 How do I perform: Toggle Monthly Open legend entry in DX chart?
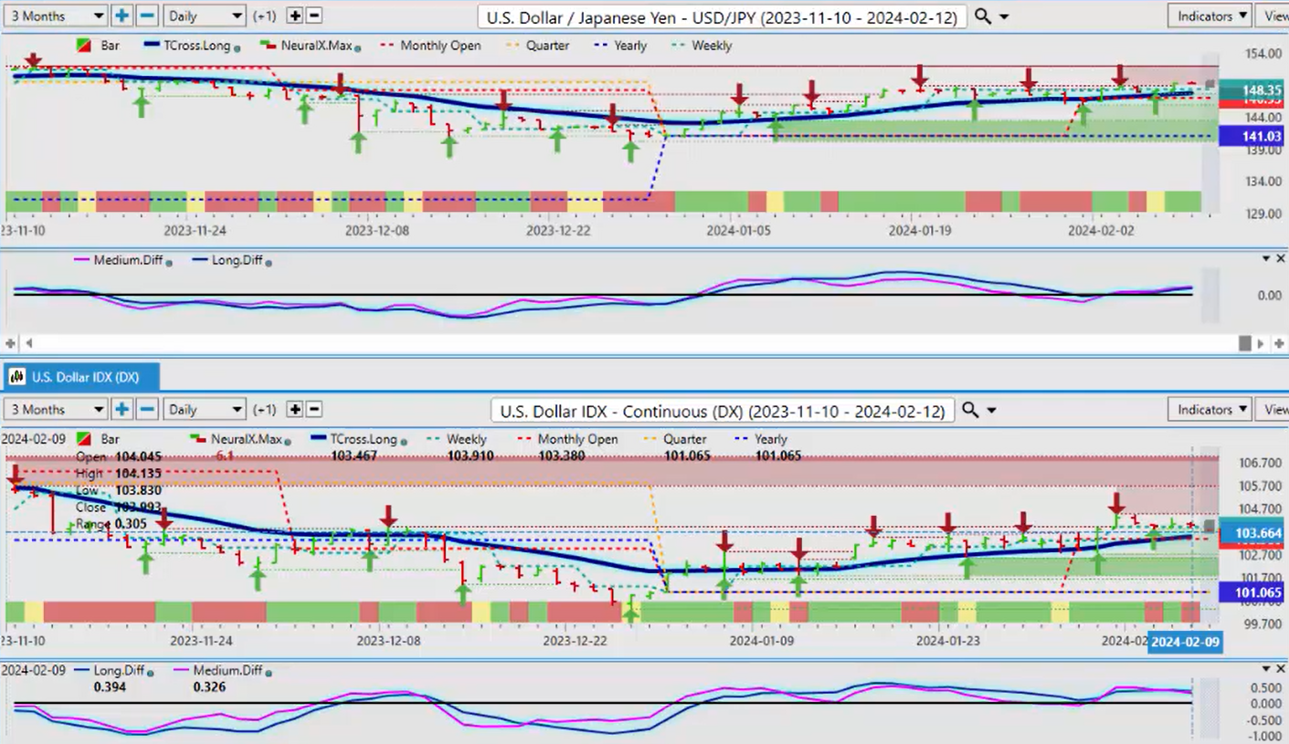pyautogui.click(x=567, y=439)
